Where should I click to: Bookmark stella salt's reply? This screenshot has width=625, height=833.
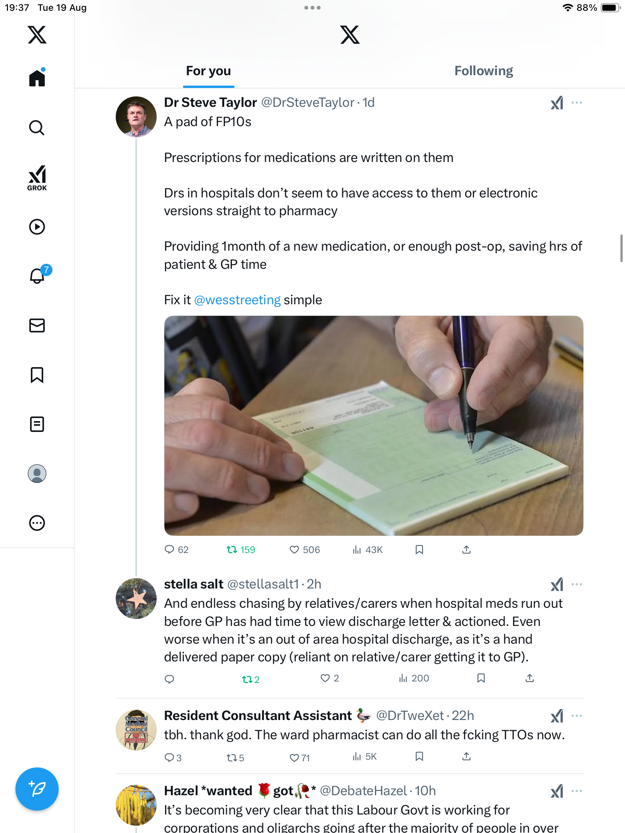point(481,678)
